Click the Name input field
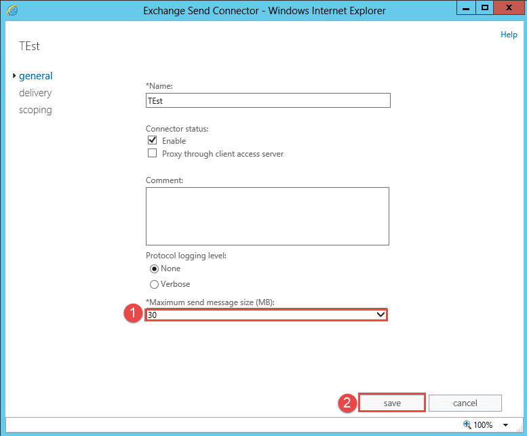This screenshot has width=527, height=436. [x=268, y=100]
